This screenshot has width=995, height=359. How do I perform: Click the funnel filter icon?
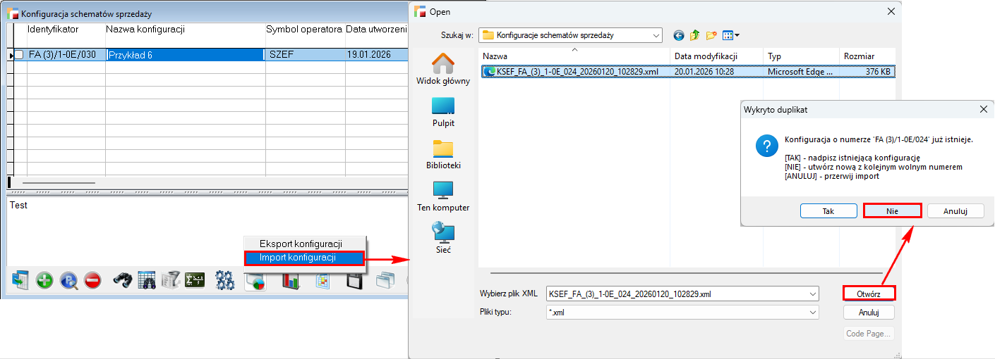(170, 280)
